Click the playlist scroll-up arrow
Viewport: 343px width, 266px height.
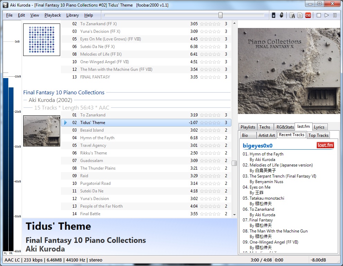(234, 23)
